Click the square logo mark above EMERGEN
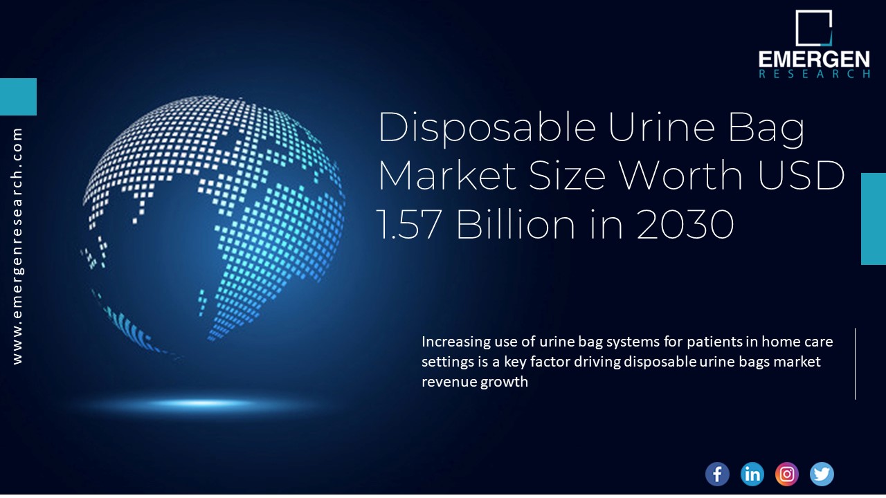This screenshot has width=886, height=498. tap(815, 28)
